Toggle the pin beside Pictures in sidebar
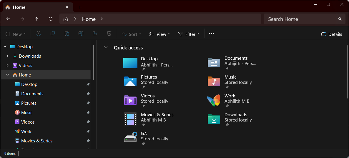The width and height of the screenshot is (349, 158). (88, 103)
